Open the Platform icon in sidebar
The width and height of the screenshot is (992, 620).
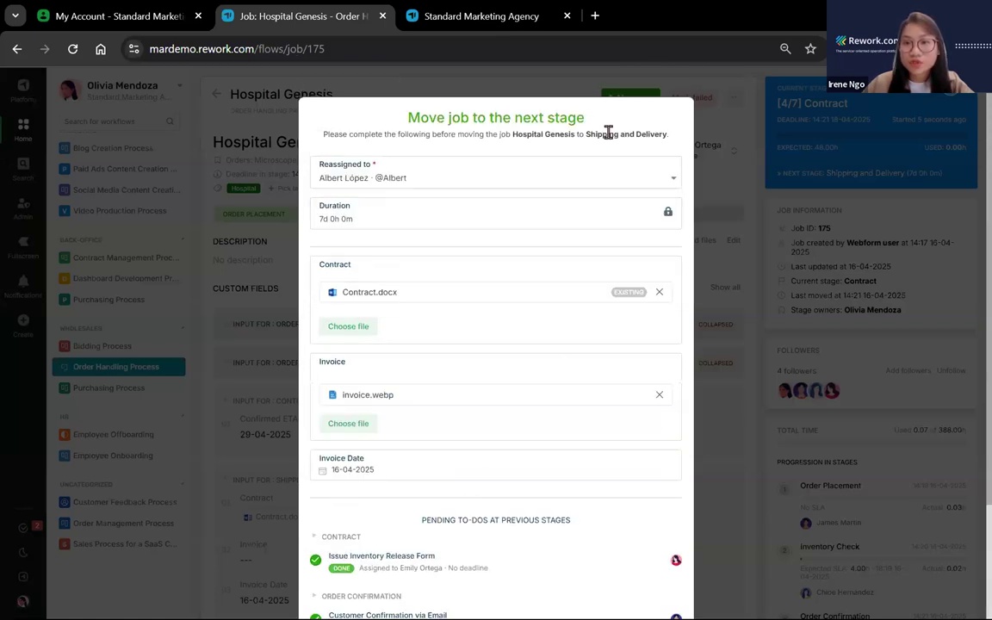(23, 90)
